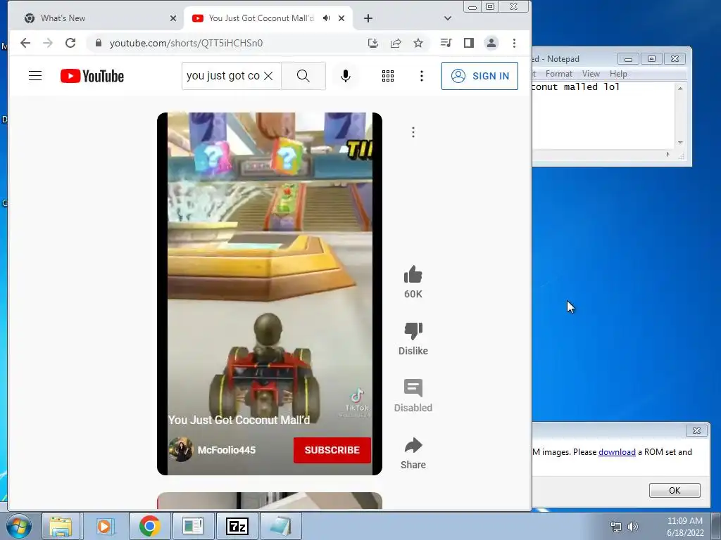Click the You Just Got Coconut Mall'd title
This screenshot has width=721, height=540.
click(239, 420)
